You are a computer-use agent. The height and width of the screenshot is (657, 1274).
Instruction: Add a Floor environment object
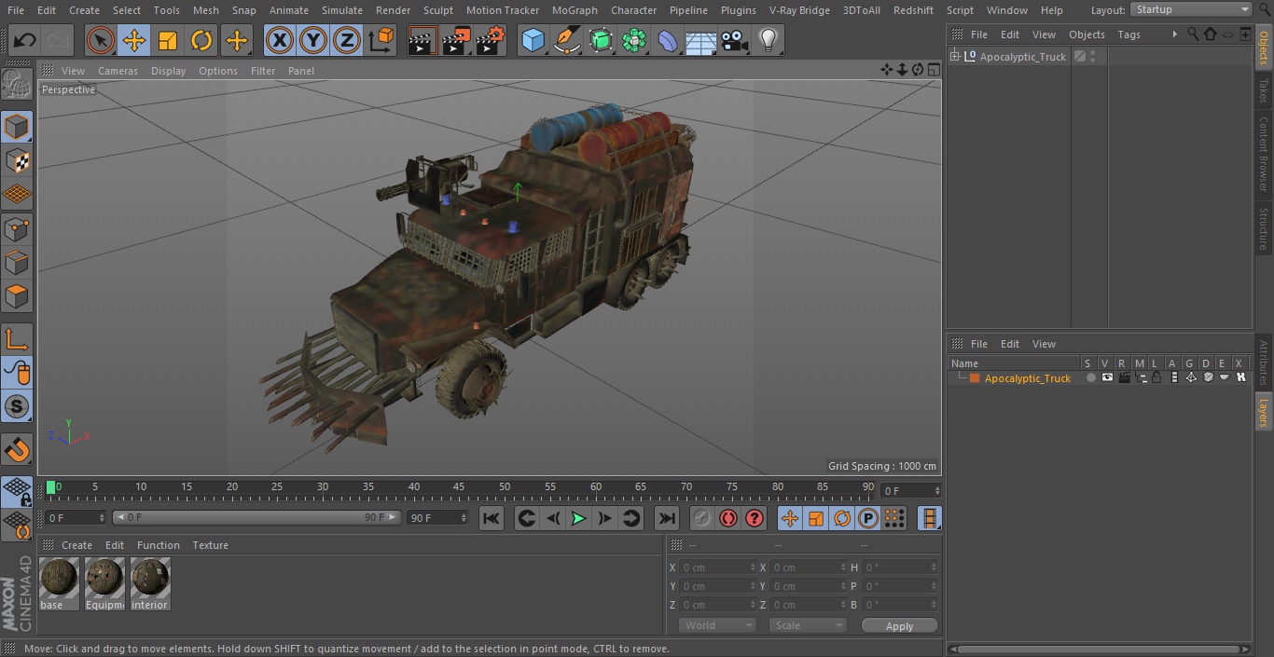(x=701, y=41)
